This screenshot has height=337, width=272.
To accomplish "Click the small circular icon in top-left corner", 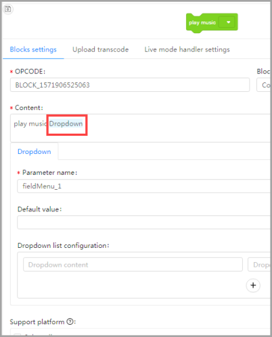I will (8, 9).
